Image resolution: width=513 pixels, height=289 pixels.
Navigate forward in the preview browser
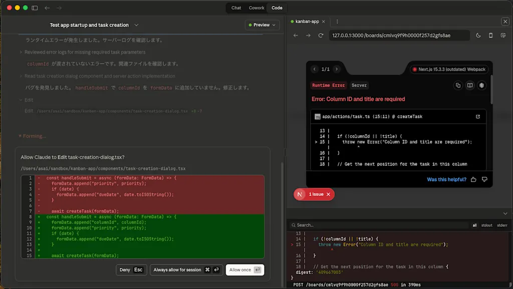pos(308,35)
